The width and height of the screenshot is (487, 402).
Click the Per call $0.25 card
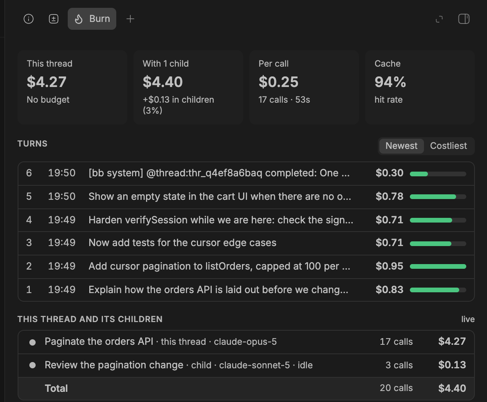[304, 87]
